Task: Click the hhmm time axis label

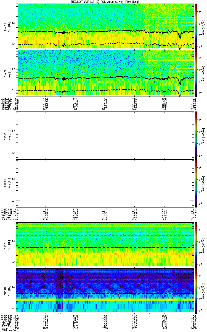Action: point(4,328)
